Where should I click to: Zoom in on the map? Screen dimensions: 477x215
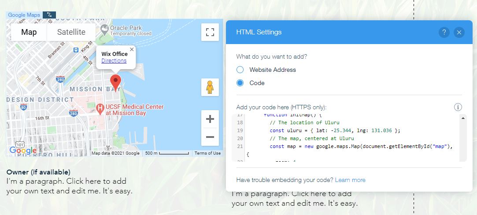210,119
